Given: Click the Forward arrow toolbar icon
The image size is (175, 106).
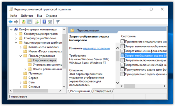Looking at the screenshot, I should click(x=16, y=22).
